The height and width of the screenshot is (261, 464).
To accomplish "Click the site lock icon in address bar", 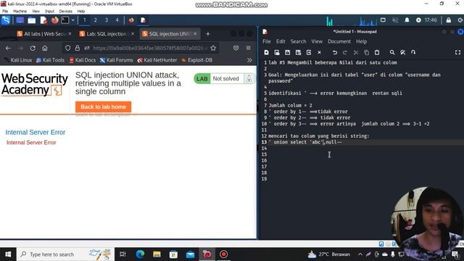I will (78, 48).
